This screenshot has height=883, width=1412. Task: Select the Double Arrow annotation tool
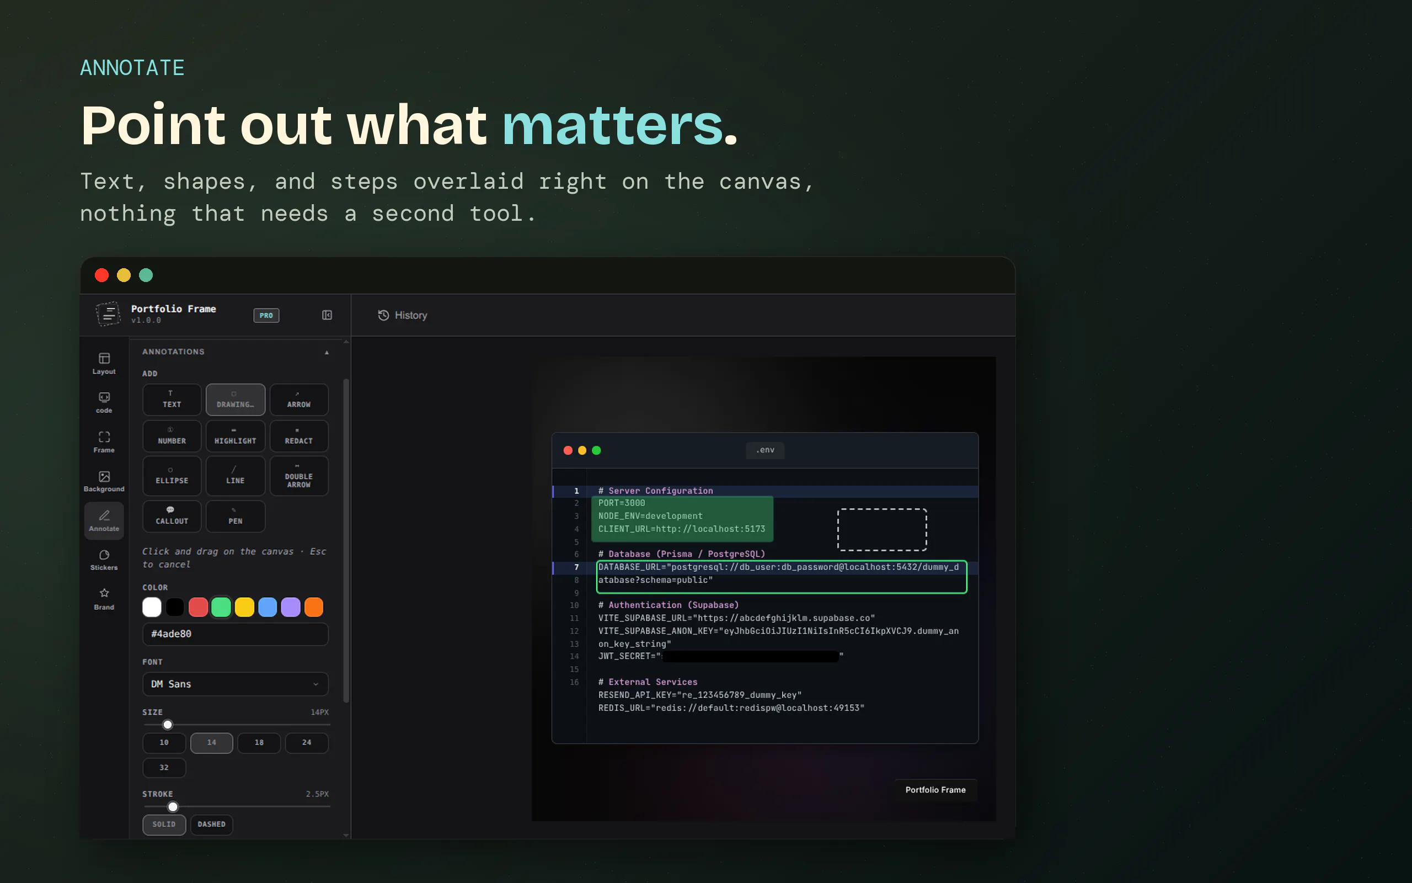click(x=299, y=476)
